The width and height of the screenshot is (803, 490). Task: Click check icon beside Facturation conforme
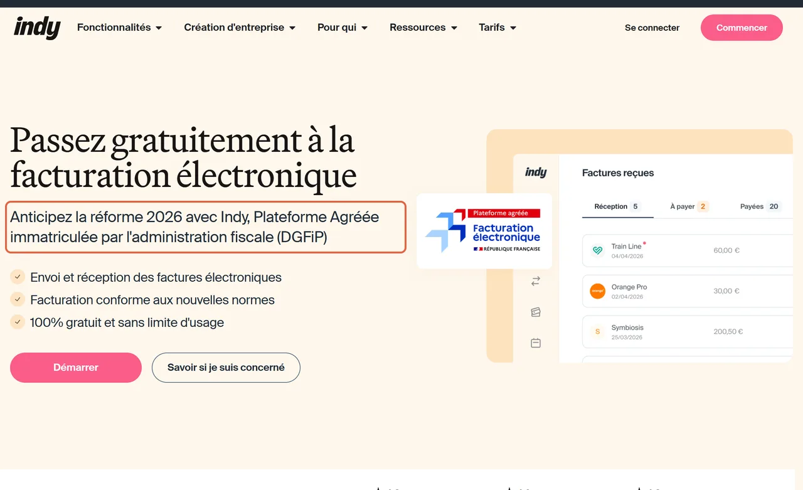click(x=18, y=299)
